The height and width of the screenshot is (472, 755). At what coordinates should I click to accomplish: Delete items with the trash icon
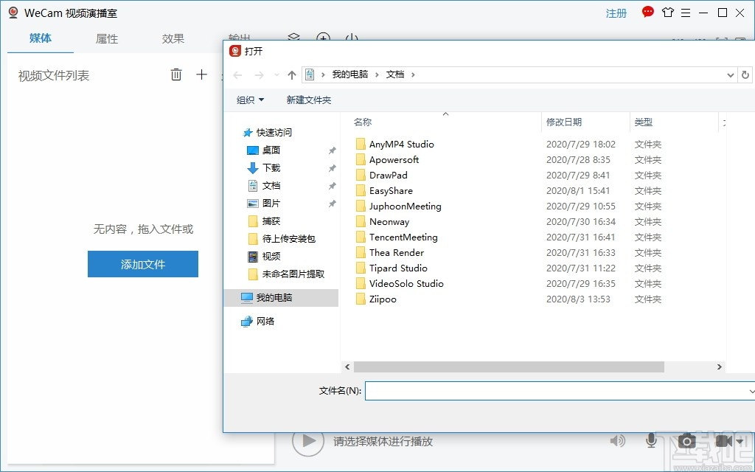(x=176, y=74)
